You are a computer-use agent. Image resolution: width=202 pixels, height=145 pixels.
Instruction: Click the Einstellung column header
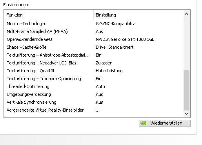[x=138, y=15]
